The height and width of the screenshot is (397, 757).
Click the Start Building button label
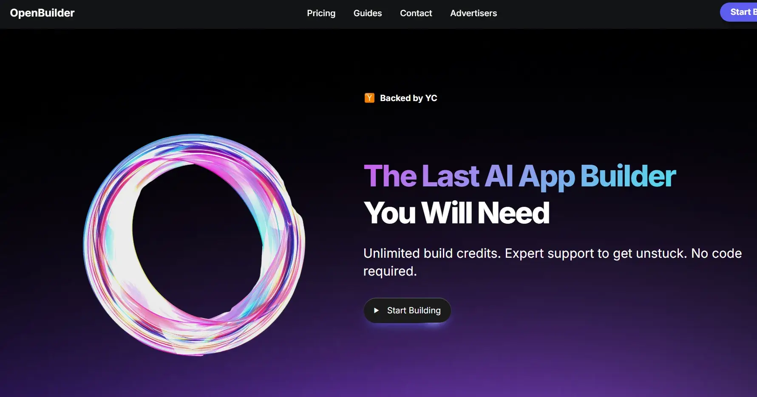[414, 310]
